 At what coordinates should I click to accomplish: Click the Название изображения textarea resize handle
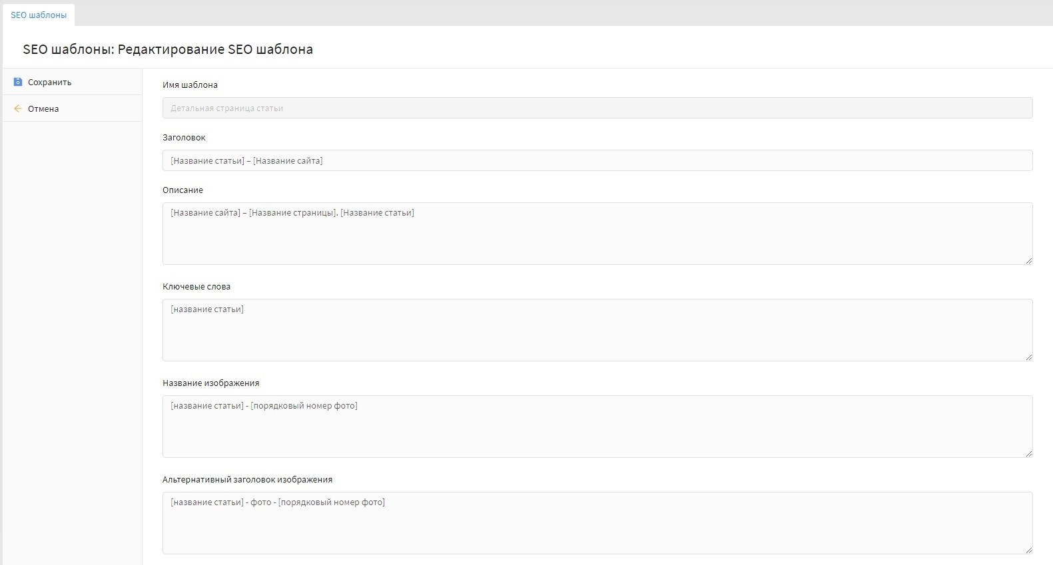pyautogui.click(x=1028, y=453)
